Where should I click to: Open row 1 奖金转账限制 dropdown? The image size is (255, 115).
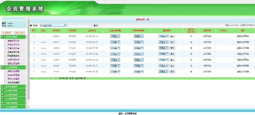[x=115, y=36]
